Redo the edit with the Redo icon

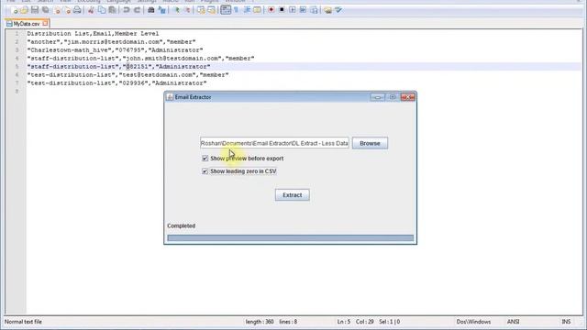click(x=137, y=10)
